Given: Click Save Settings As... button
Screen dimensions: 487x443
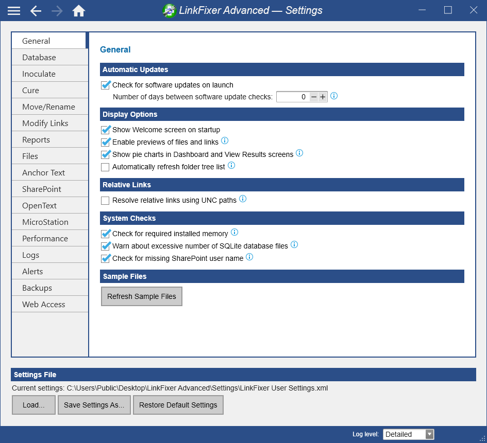Looking at the screenshot, I should 94,405.
